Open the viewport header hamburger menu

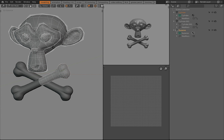[x=34, y=6]
